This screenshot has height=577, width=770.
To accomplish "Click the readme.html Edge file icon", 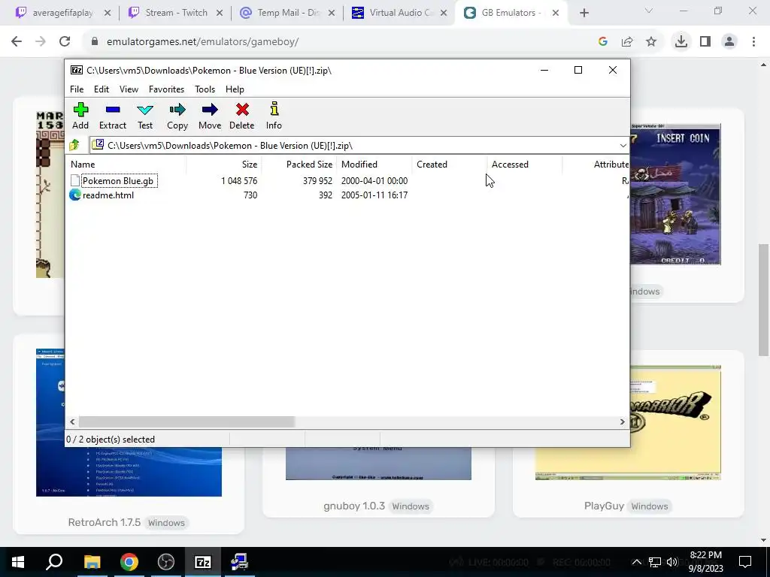I will coord(75,195).
